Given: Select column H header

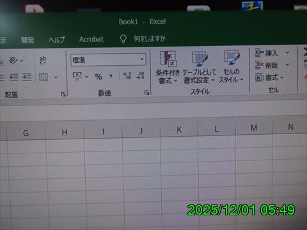Looking at the screenshot, I should [65, 132].
